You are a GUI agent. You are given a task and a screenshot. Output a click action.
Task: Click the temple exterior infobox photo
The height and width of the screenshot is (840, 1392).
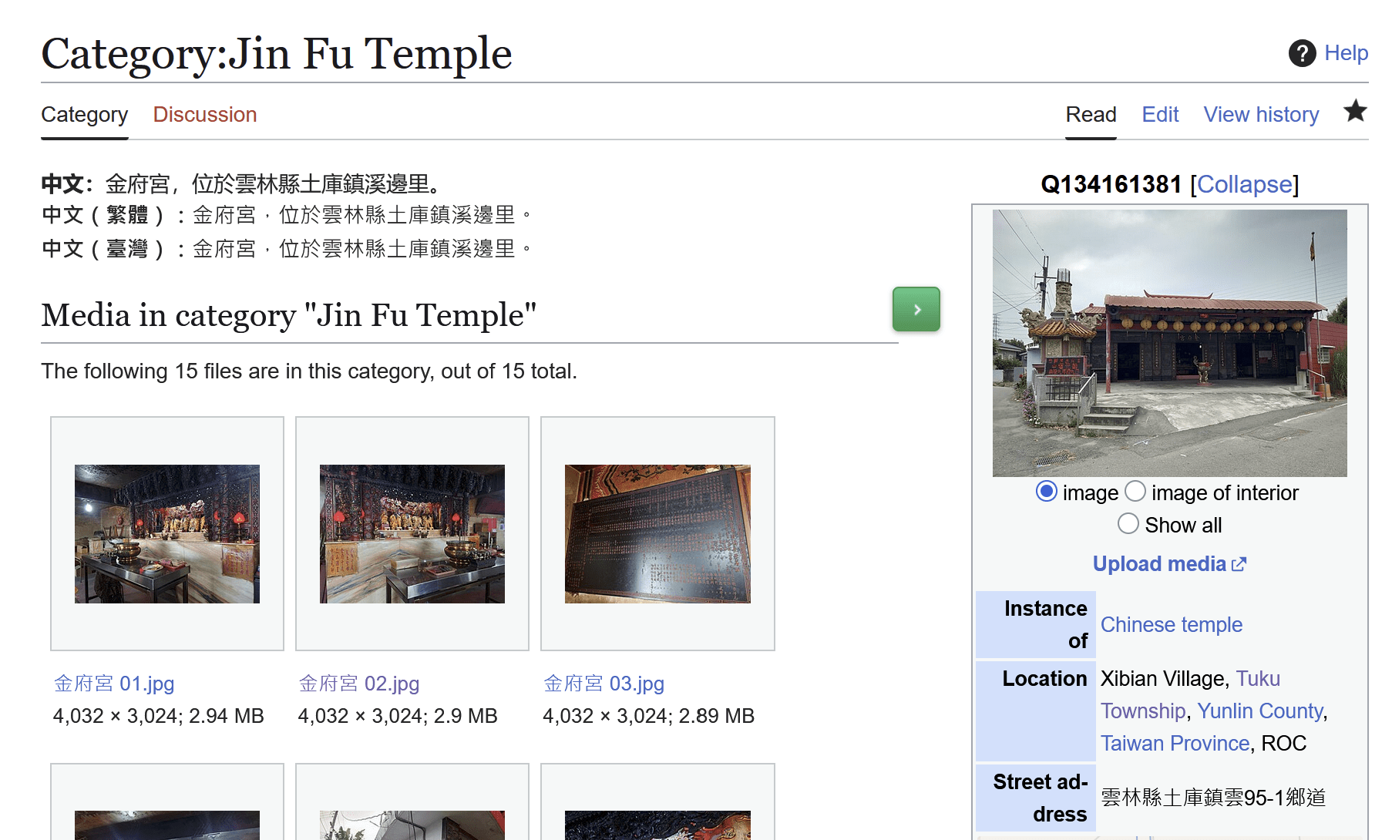click(1170, 343)
